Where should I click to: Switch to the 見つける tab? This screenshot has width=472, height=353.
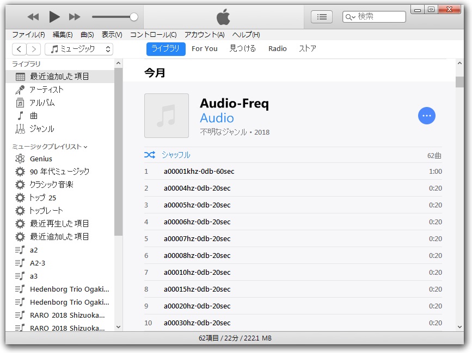[243, 49]
